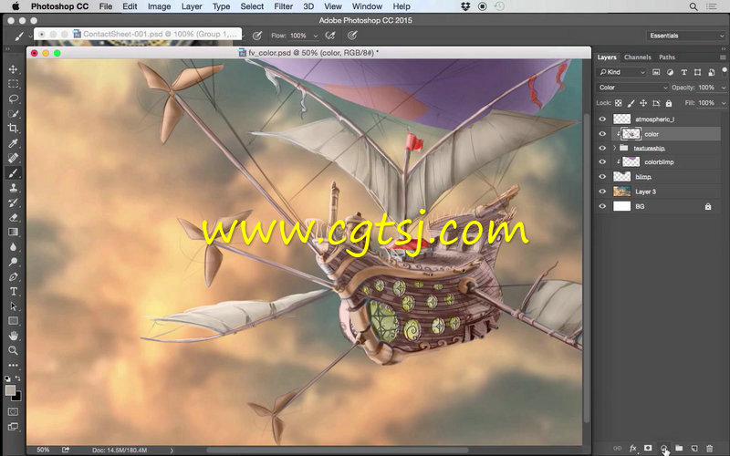The image size is (730, 456).
Task: Select the Move tool
Action: (x=13, y=69)
